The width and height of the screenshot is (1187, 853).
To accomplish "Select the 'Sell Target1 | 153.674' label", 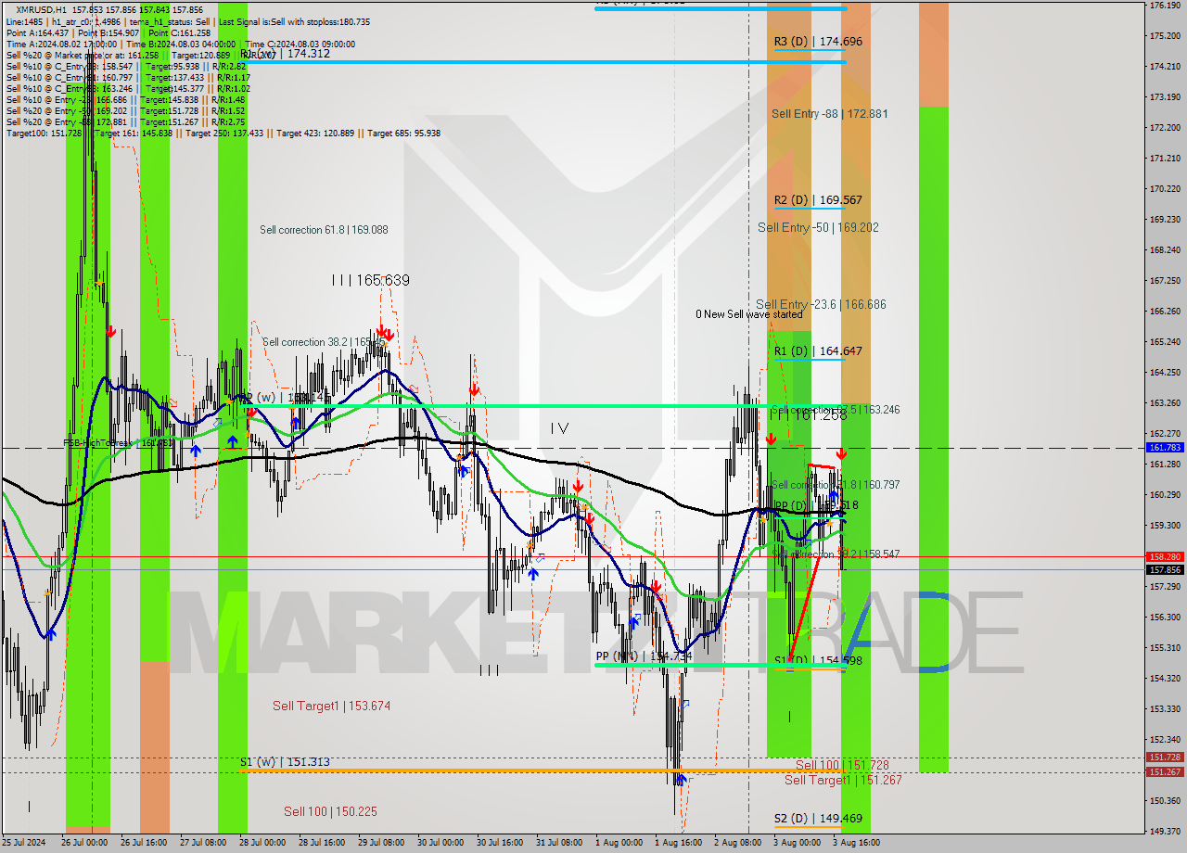I will pos(331,707).
